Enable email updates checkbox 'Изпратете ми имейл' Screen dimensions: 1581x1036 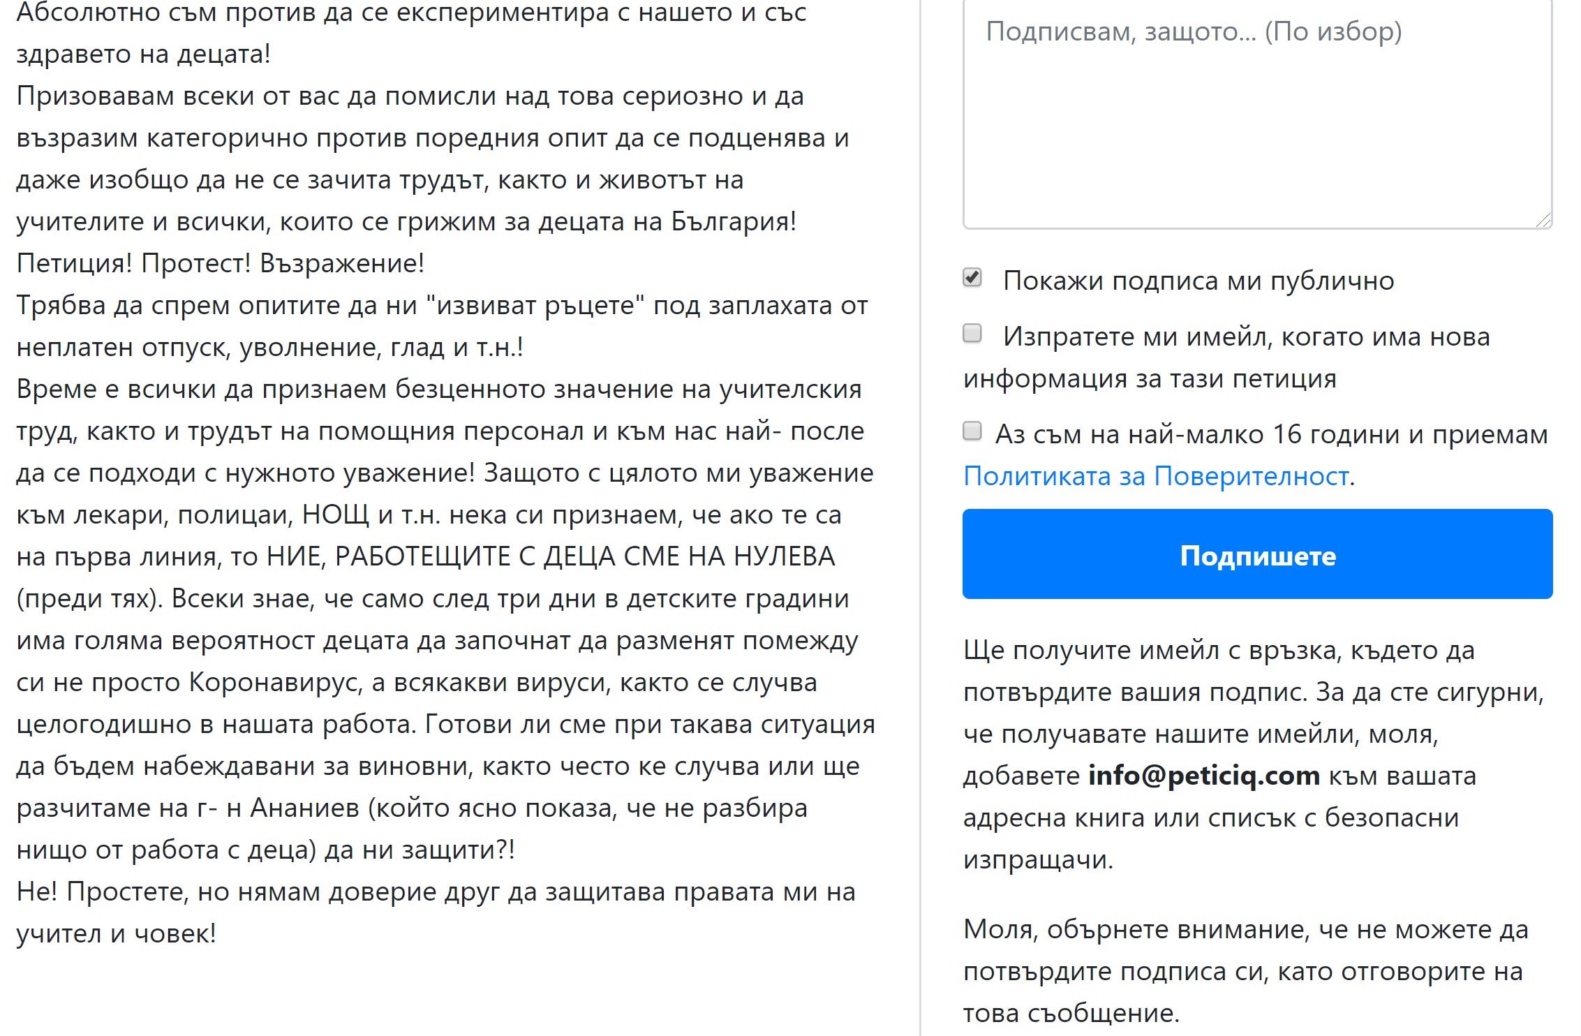pyautogui.click(x=972, y=333)
